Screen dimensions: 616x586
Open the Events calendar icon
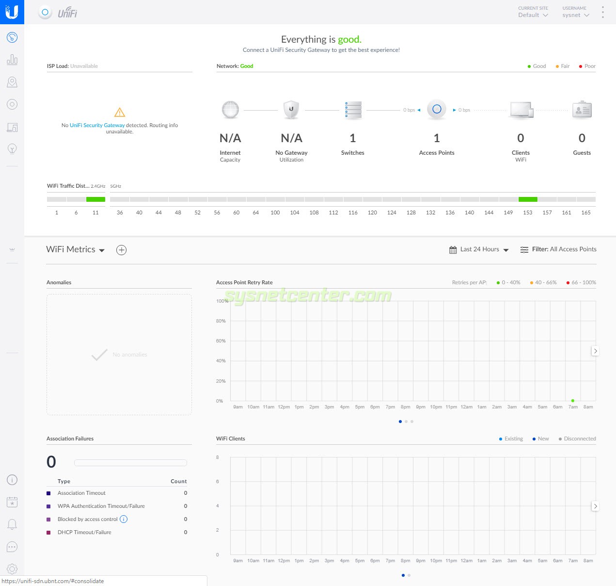pyautogui.click(x=12, y=502)
